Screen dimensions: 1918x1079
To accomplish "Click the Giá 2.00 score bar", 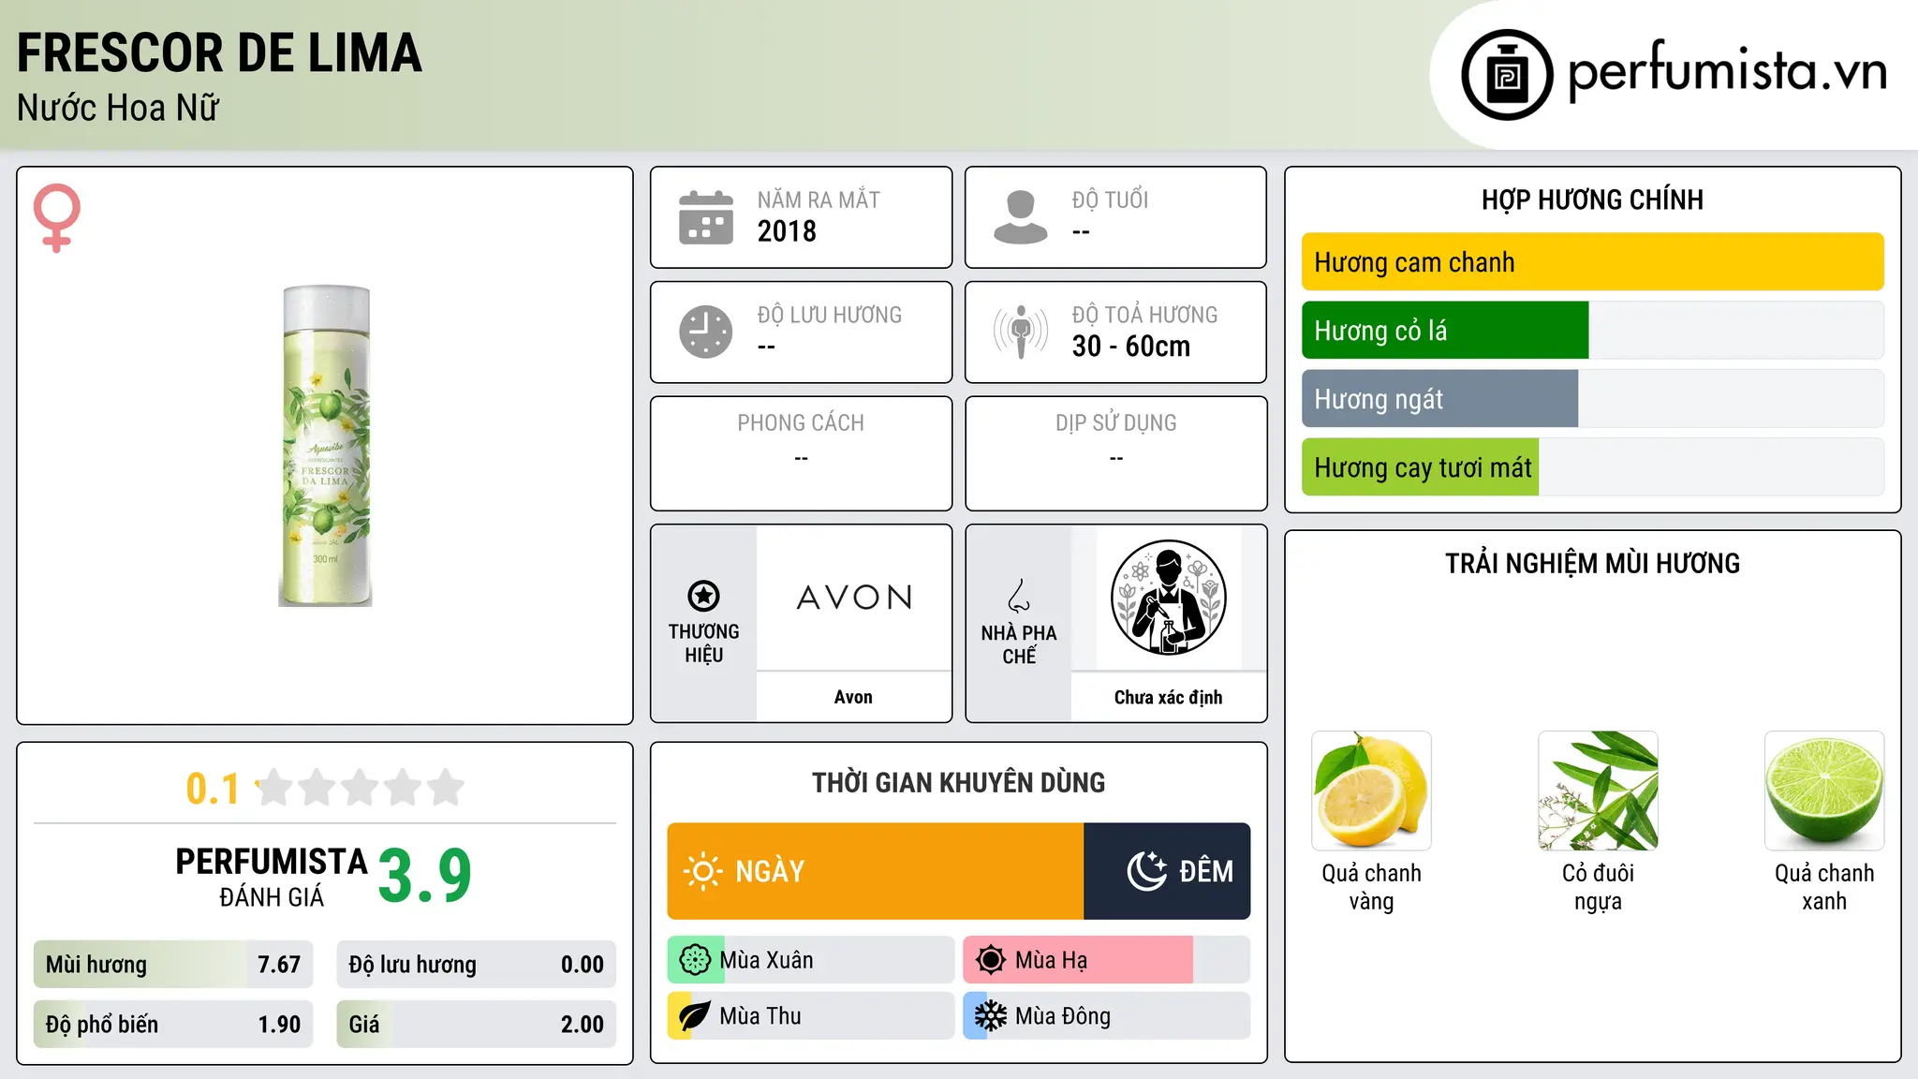I will click(477, 1025).
